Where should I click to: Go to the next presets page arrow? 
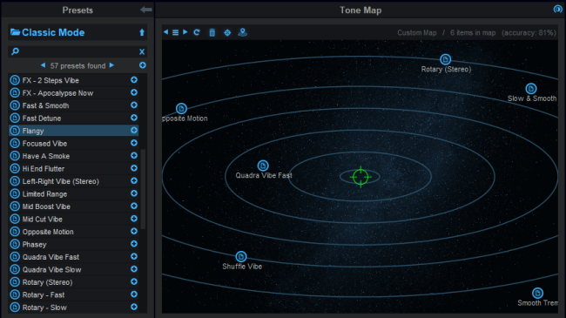(112, 65)
